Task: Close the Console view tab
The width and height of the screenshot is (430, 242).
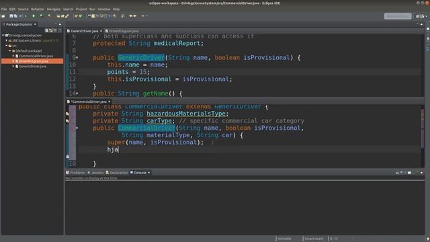Action: (x=149, y=173)
